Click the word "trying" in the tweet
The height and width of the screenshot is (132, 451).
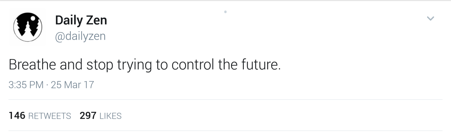(x=135, y=65)
